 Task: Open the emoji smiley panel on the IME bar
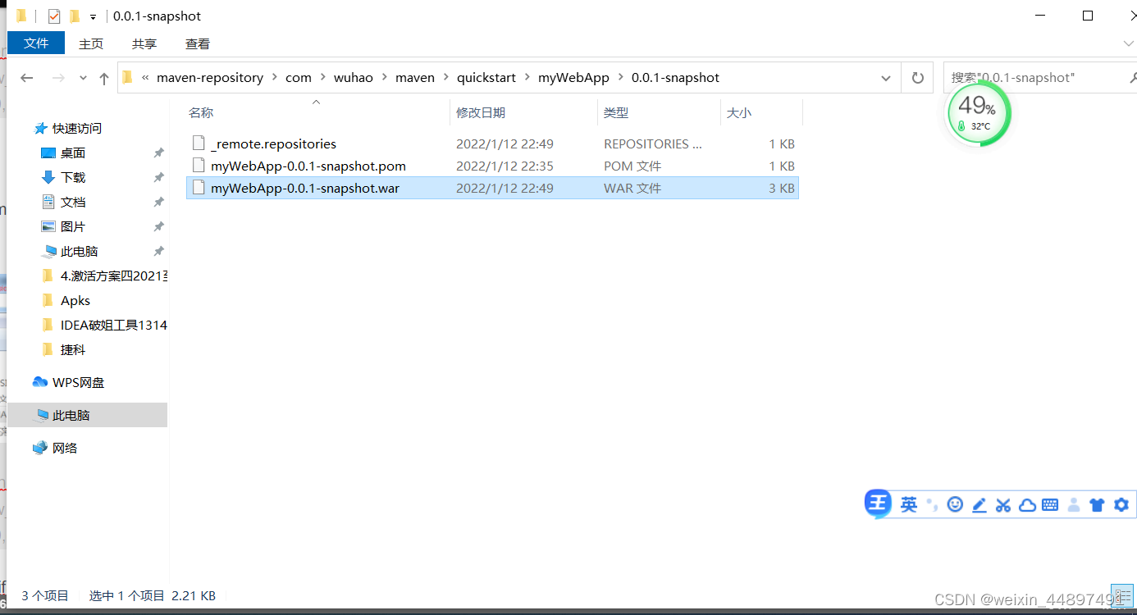pyautogui.click(x=955, y=504)
